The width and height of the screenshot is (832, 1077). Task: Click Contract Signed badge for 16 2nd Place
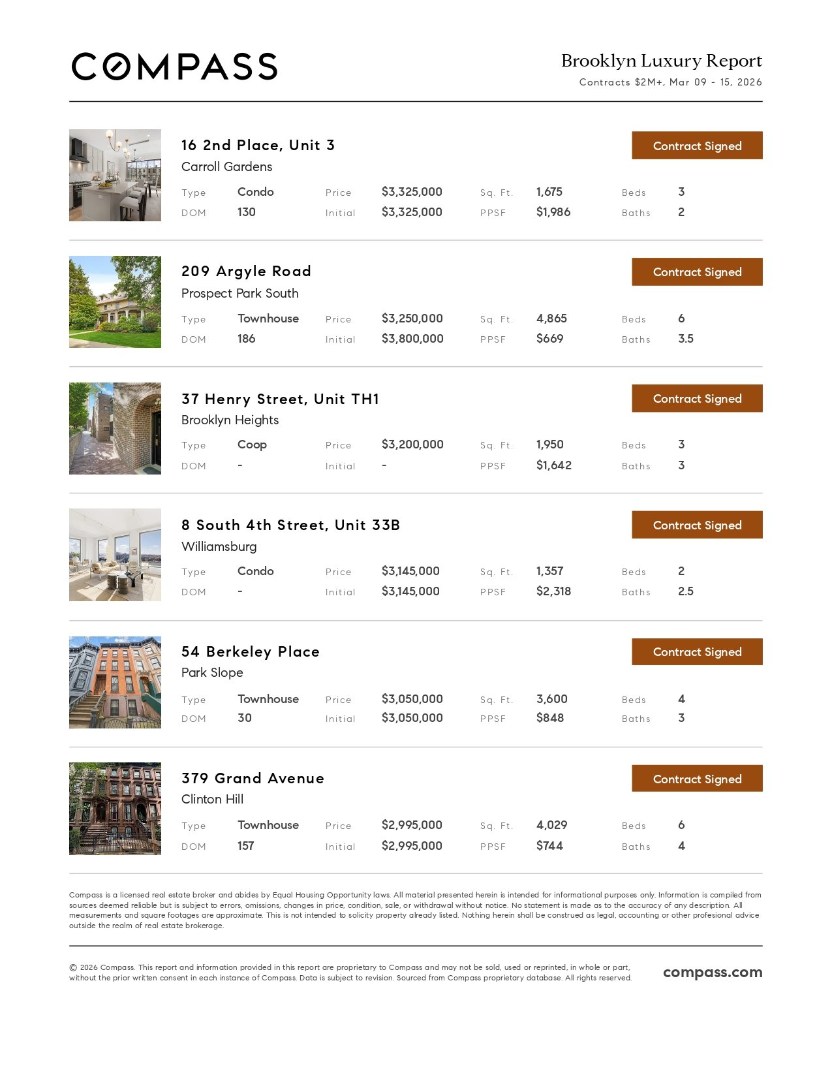click(x=696, y=146)
